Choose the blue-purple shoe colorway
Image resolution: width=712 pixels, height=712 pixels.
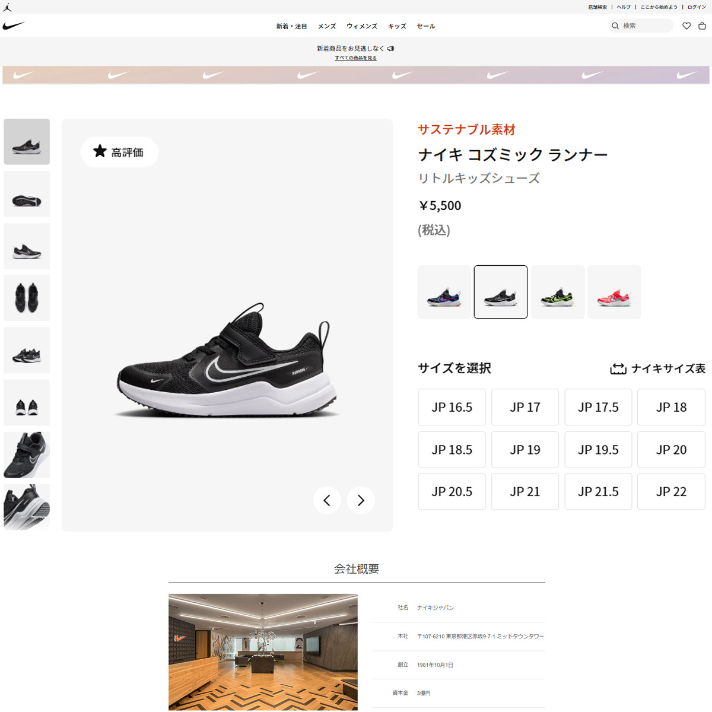pos(444,292)
